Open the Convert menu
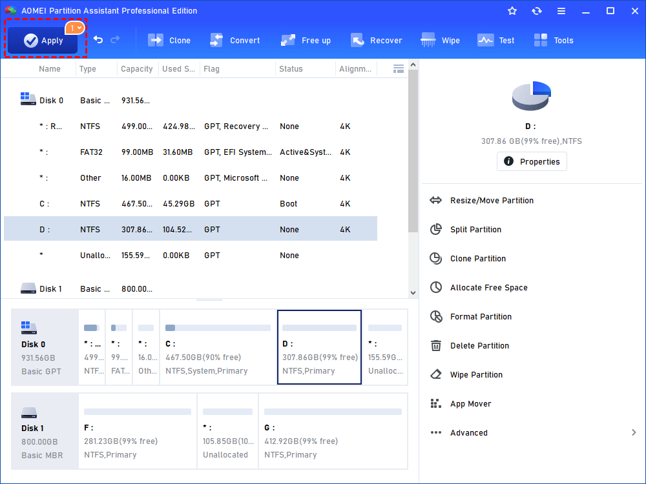Image resolution: width=646 pixels, height=484 pixels. [x=235, y=40]
